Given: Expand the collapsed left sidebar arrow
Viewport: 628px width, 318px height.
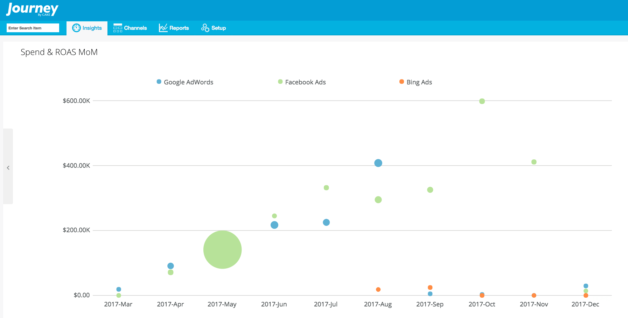Looking at the screenshot, I should coord(8,168).
